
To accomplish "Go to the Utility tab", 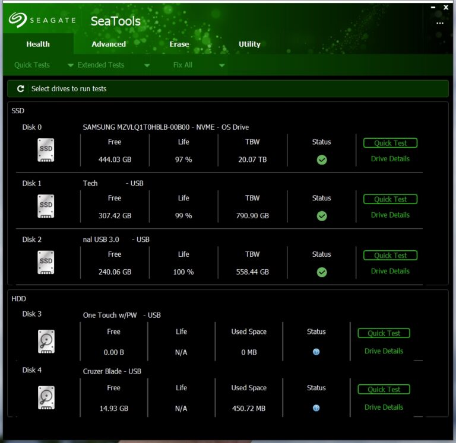I will [x=249, y=44].
